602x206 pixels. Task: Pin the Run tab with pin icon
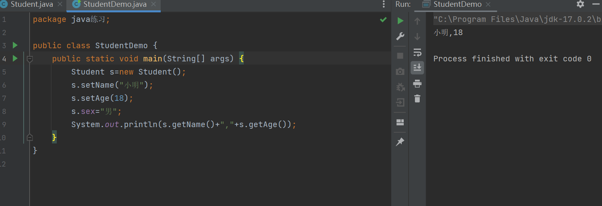(x=400, y=142)
